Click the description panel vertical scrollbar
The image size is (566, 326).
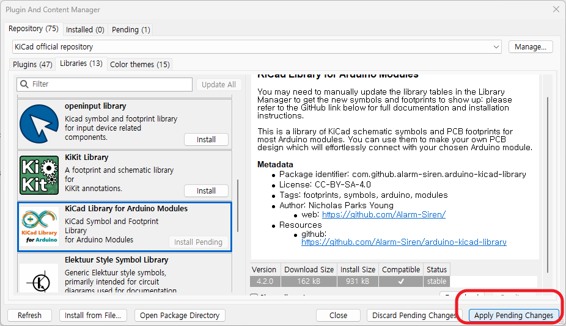[x=548, y=184]
